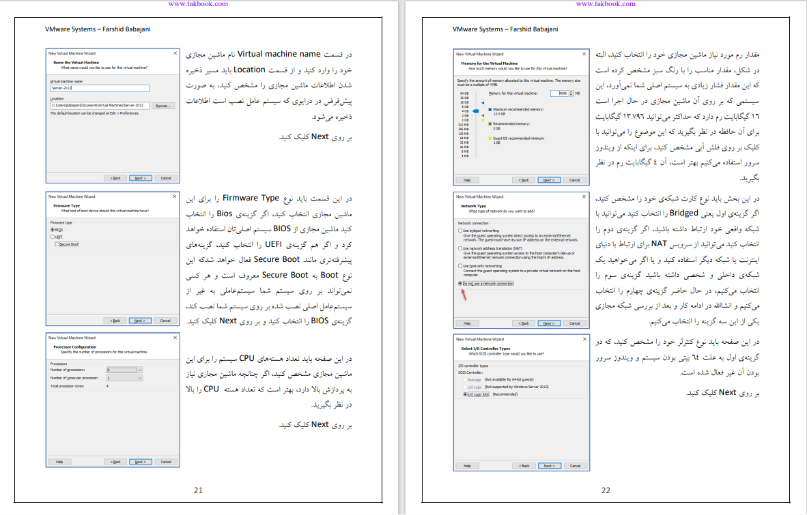Click Cancel in the Processor Configuration dialog
Screen dimensions: 807x515
coord(166,462)
